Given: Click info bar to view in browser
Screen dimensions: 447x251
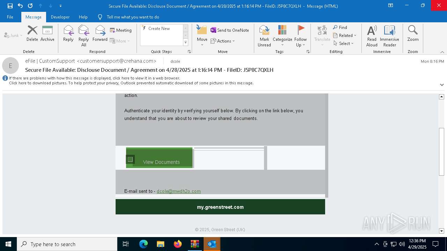Looking at the screenshot, I should click(95, 78).
